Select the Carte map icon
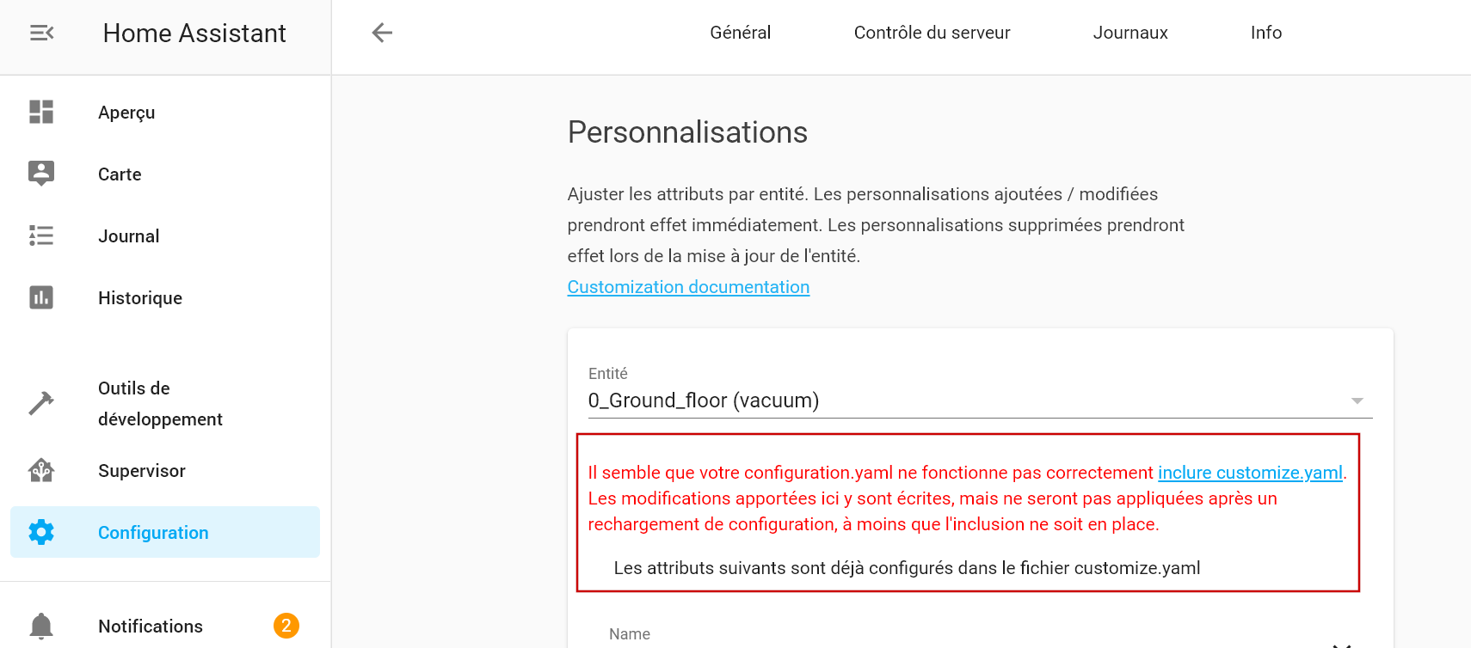The image size is (1471, 648). coord(41,174)
